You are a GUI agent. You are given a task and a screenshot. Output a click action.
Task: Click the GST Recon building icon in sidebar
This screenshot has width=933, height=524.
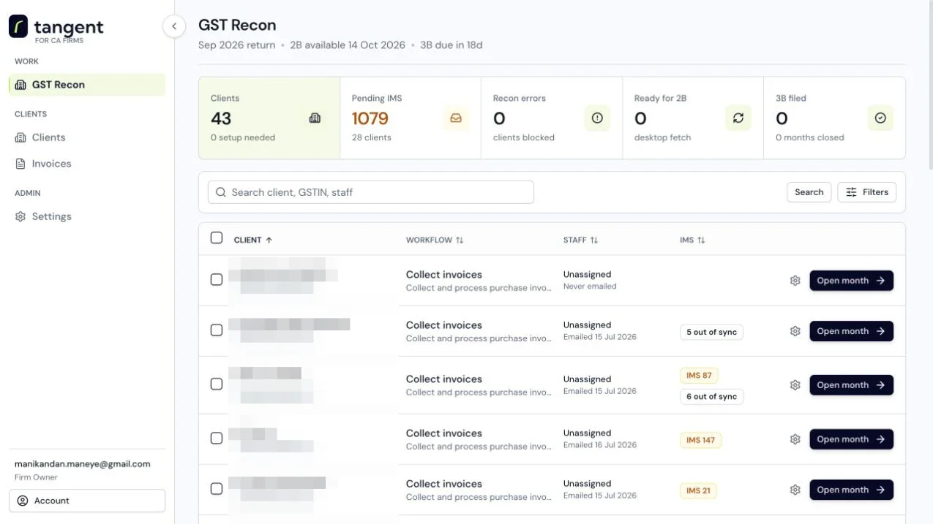pyautogui.click(x=20, y=85)
